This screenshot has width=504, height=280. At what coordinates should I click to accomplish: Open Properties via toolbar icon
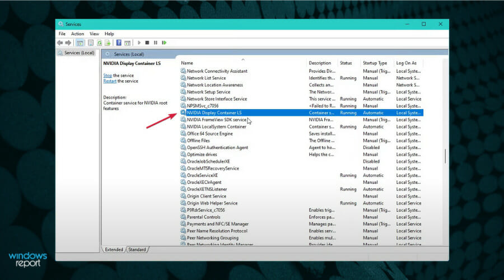point(91,43)
